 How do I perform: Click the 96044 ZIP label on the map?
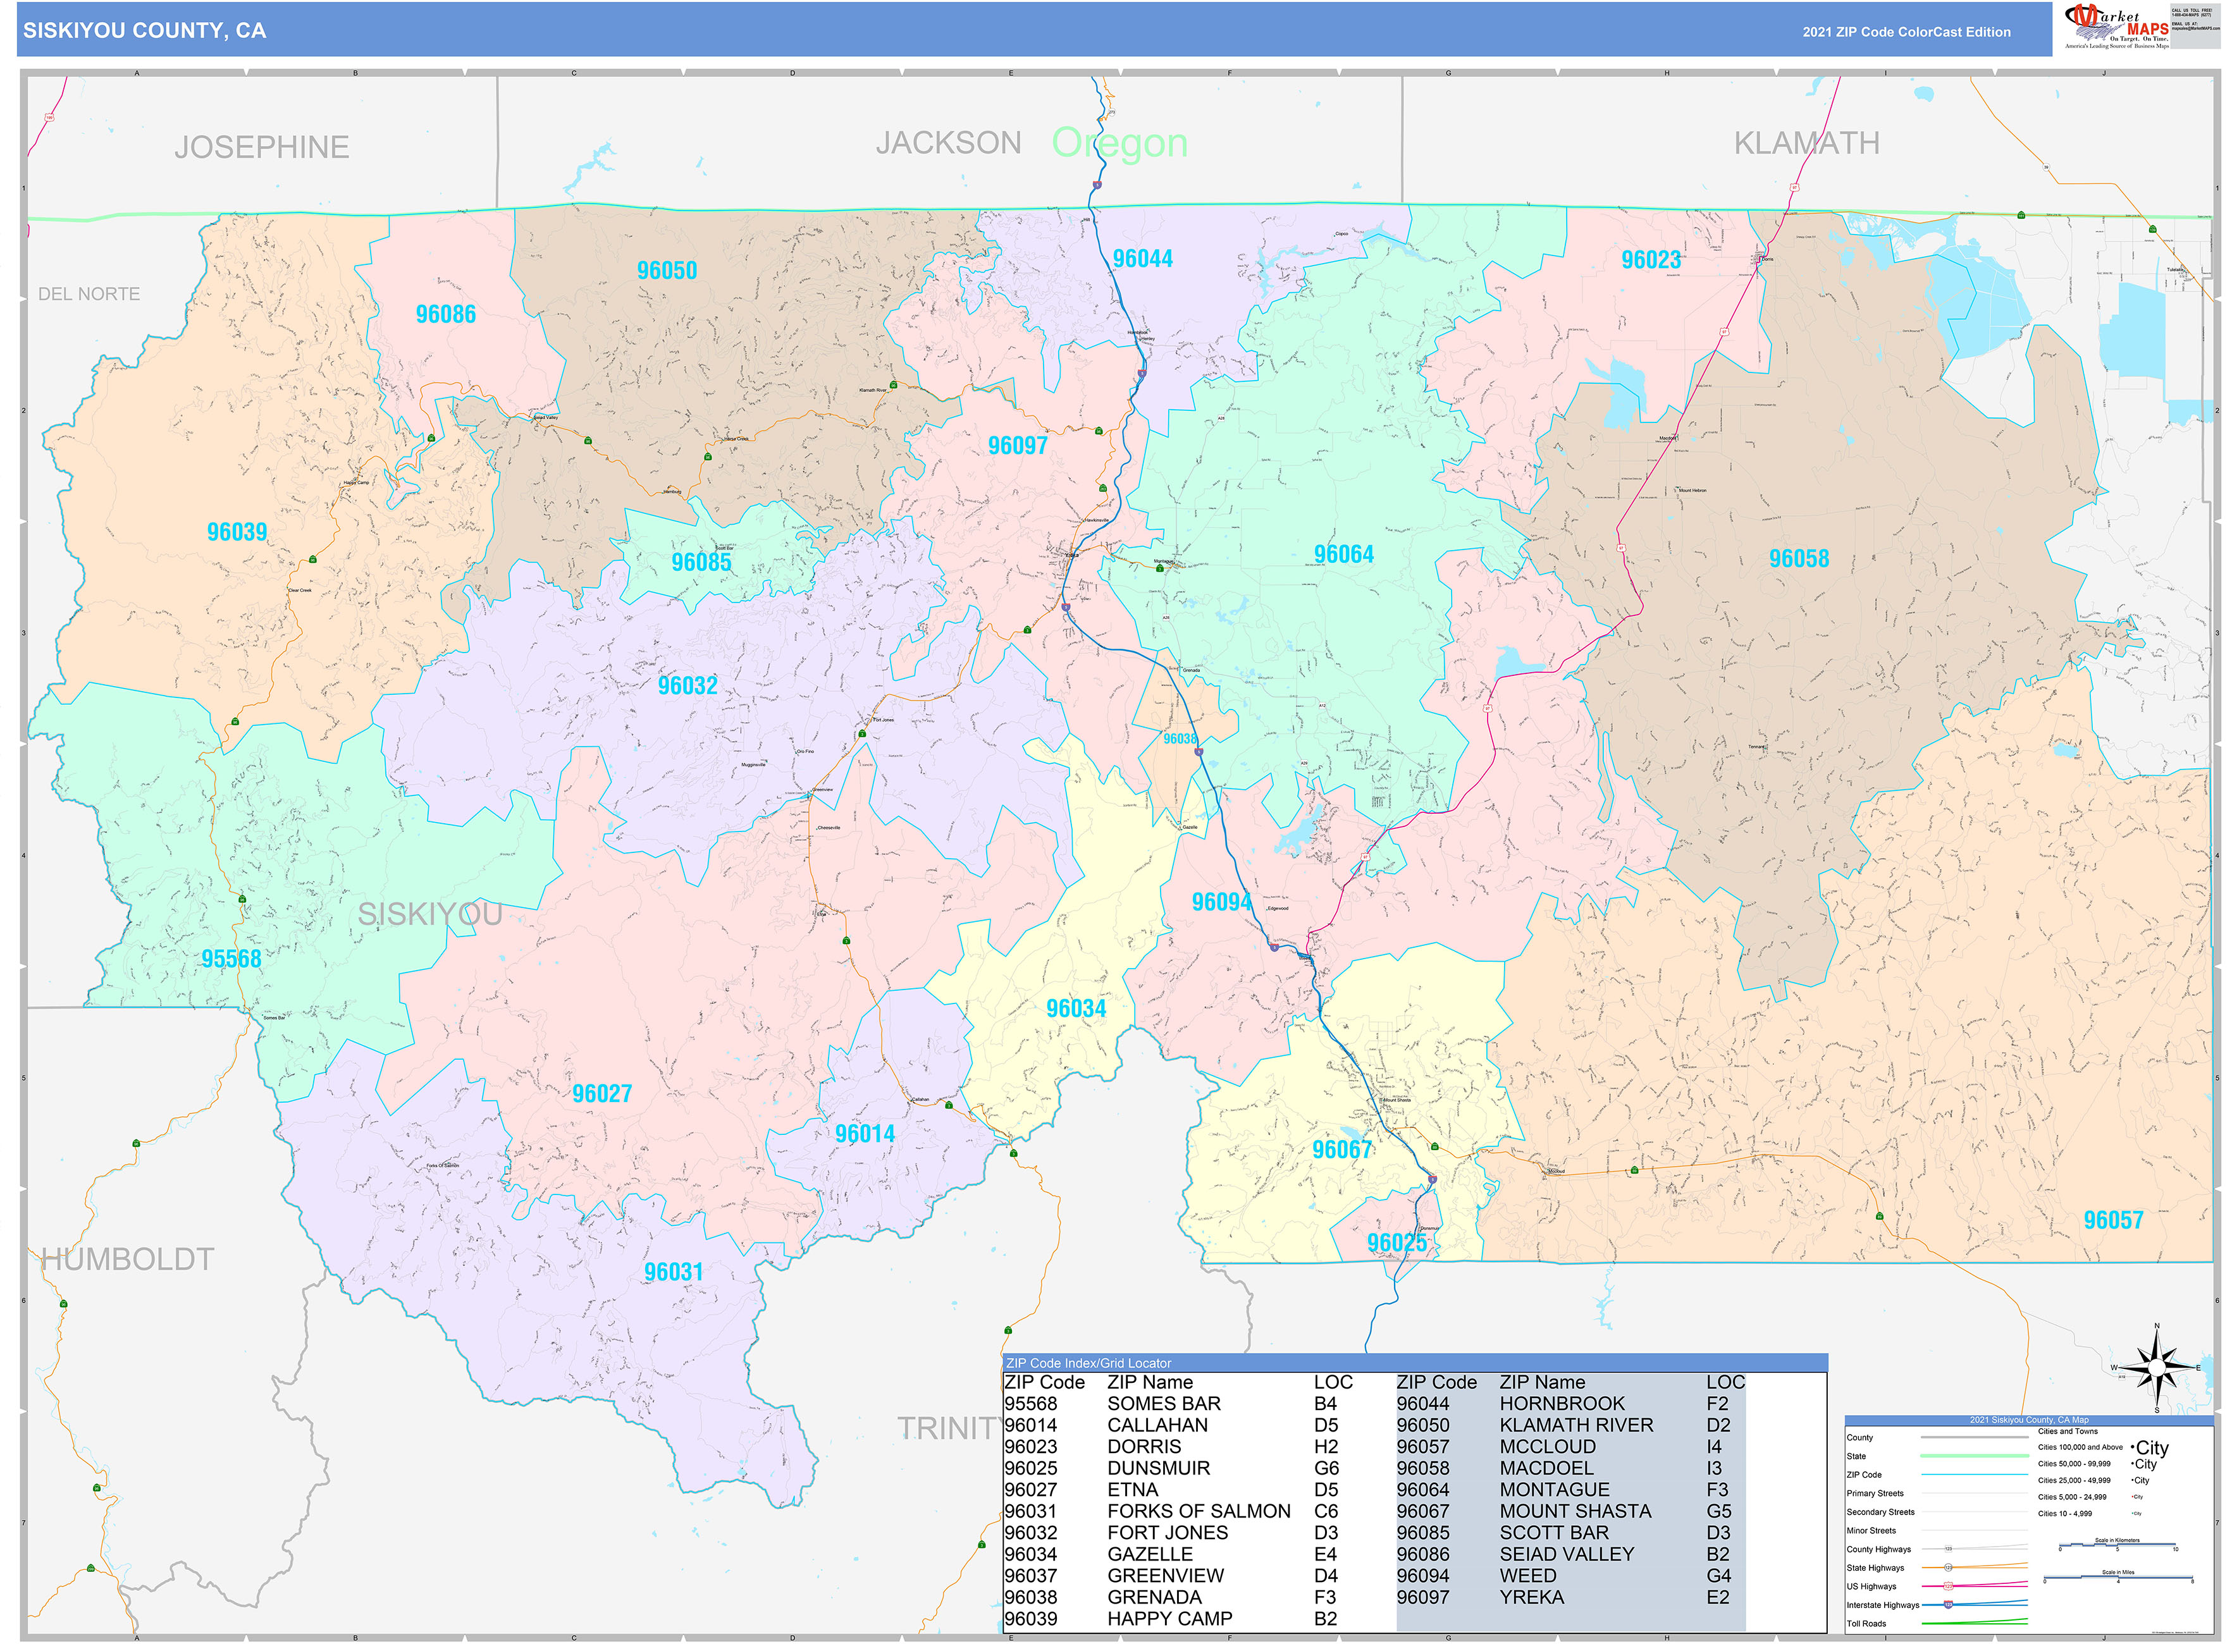pos(1143,259)
